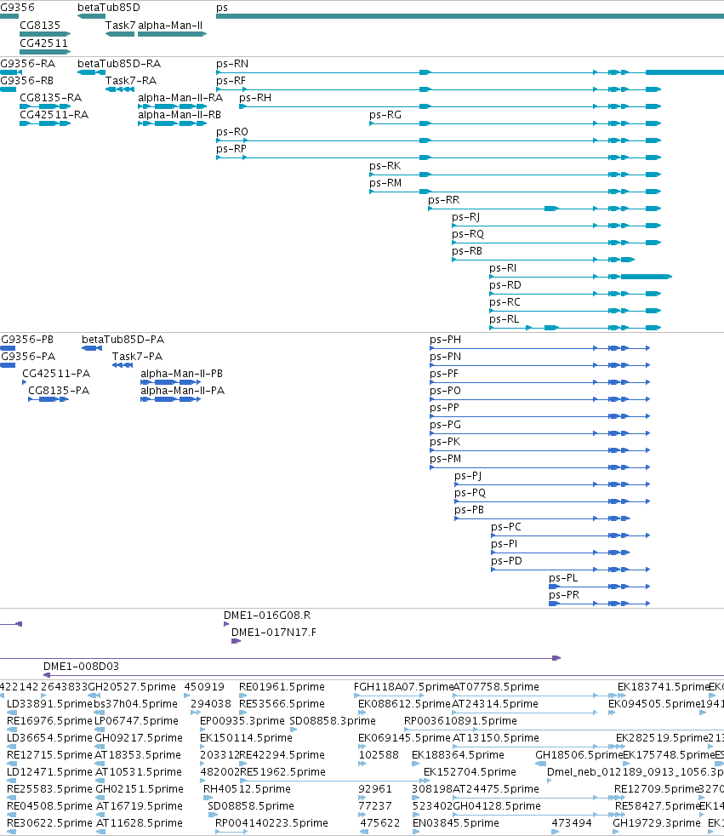Image resolution: width=724 pixels, height=836 pixels.
Task: Select the EN03845.5prime EST label
Action: pos(456,822)
